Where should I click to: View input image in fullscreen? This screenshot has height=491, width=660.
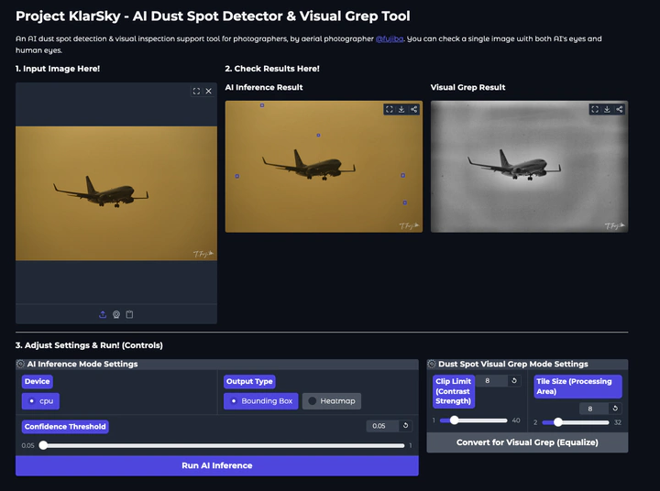click(x=196, y=92)
